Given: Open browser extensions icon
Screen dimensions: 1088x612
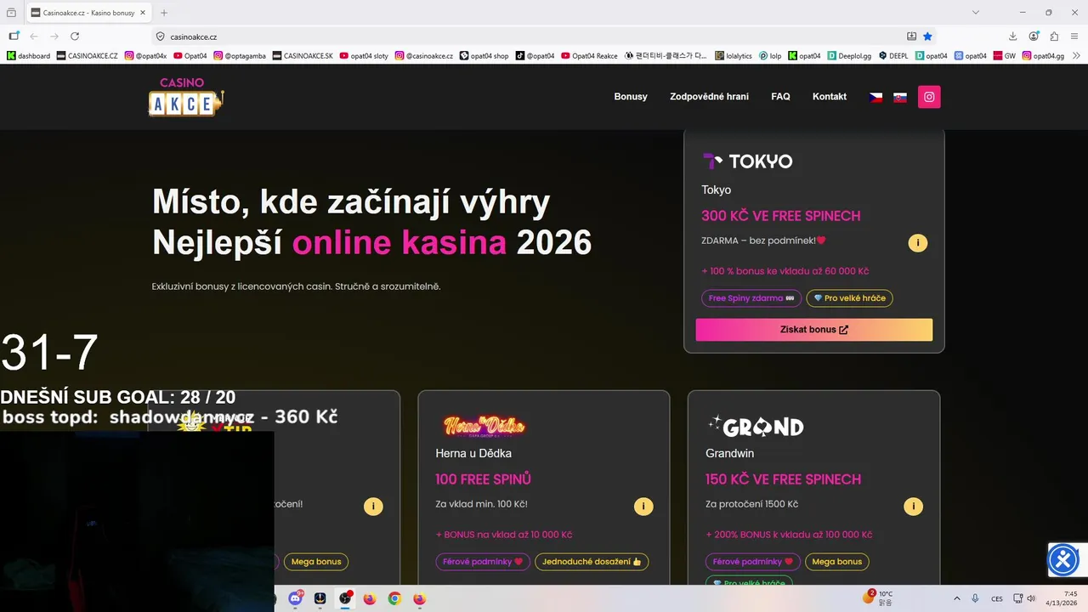Looking at the screenshot, I should [x=1054, y=37].
